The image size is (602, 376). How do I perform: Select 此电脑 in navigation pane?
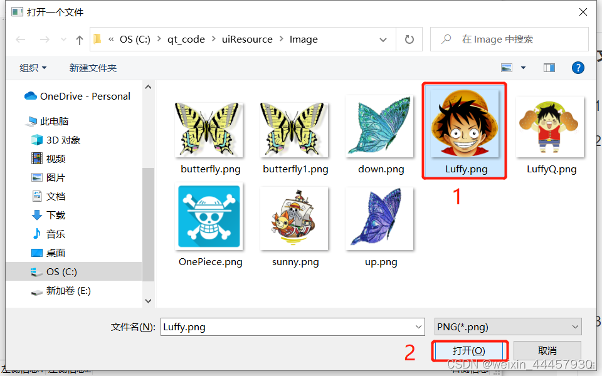(x=46, y=121)
